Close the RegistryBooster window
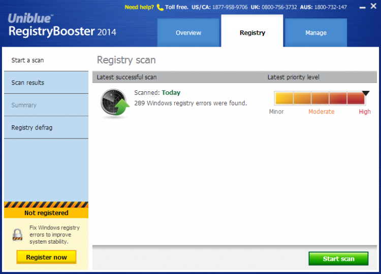The image size is (381, 274). 373,6
